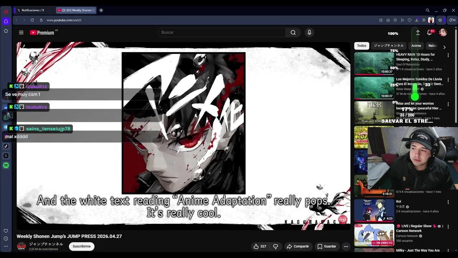Screen dimensions: 458x258
Task: Open HEAVY RAIN 10 Hours video thumbnail
Action: 374,63
